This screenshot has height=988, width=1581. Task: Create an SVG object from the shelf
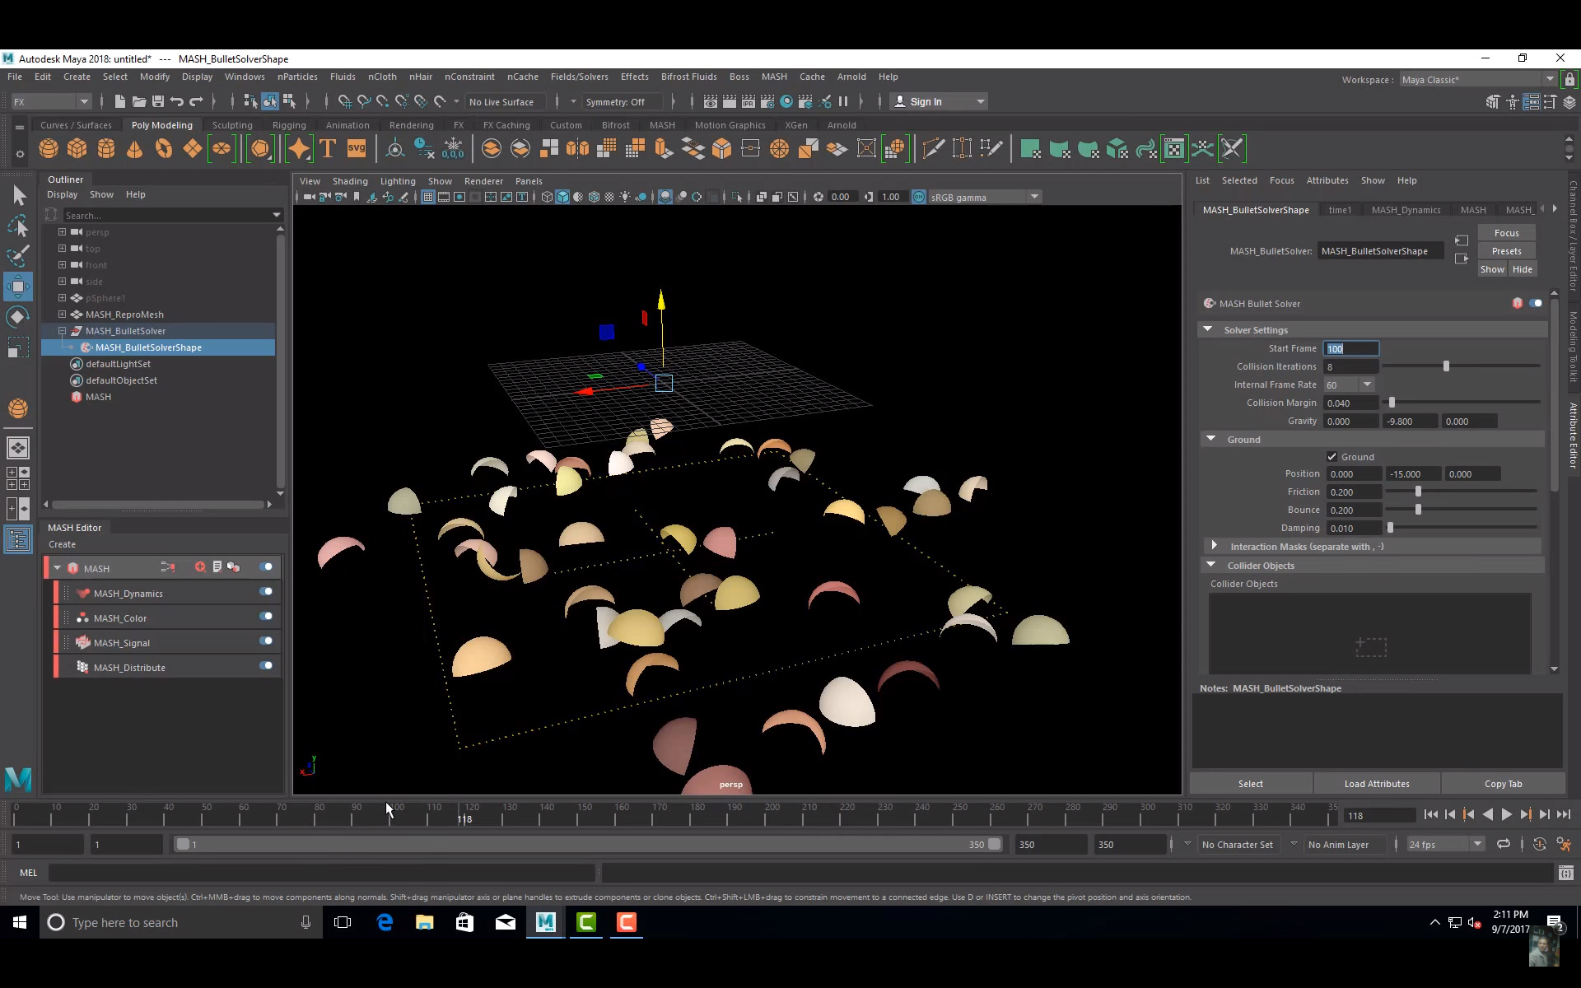[x=356, y=149]
